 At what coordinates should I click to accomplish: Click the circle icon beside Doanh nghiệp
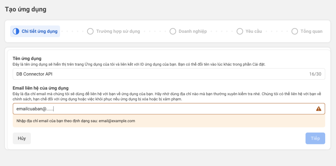(x=173, y=31)
